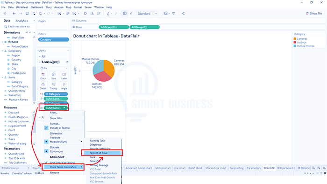Image resolution: width=327 pixels, height=184 pixels.
Task: Click first AGG(avg(0)) pill on Rows
Action: pyautogui.click(x=114, y=27)
